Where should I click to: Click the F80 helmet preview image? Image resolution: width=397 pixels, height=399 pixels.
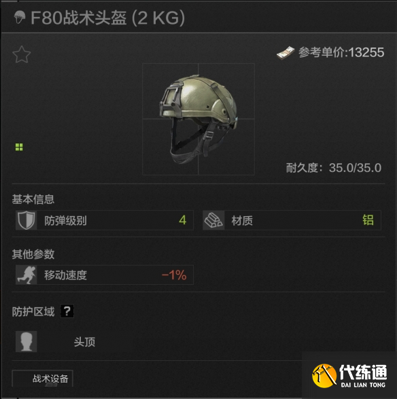pos(198,119)
